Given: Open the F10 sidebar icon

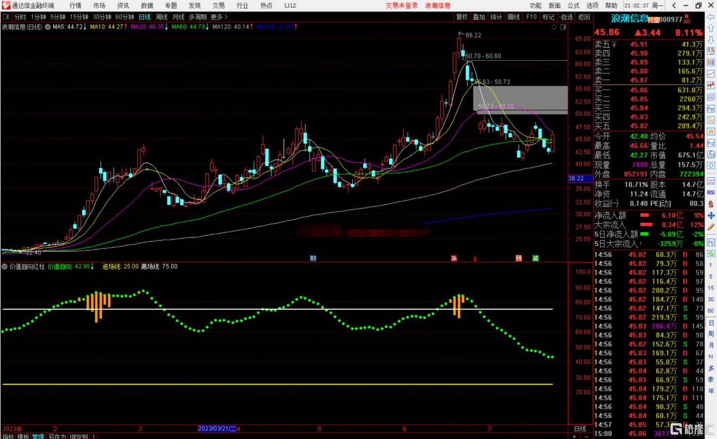Looking at the screenshot, I should [x=711, y=109].
